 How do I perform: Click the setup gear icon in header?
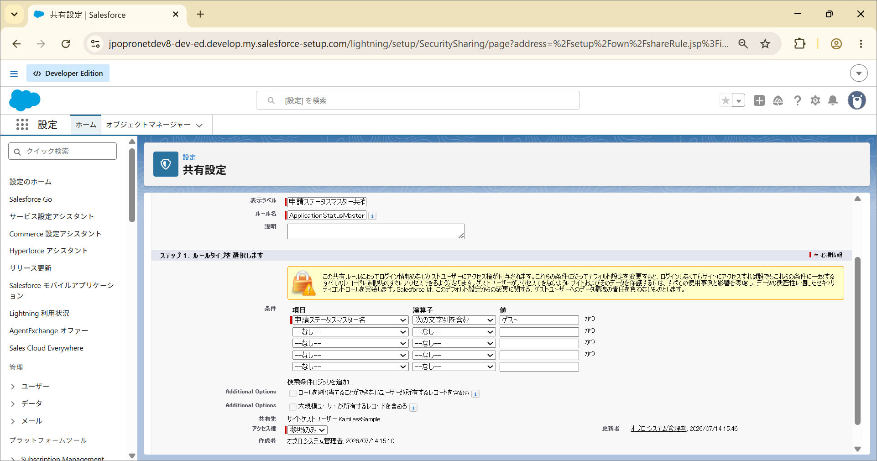[x=815, y=100]
